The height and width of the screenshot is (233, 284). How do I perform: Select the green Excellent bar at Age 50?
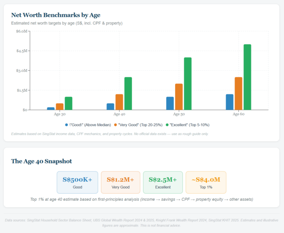[x=188, y=84]
